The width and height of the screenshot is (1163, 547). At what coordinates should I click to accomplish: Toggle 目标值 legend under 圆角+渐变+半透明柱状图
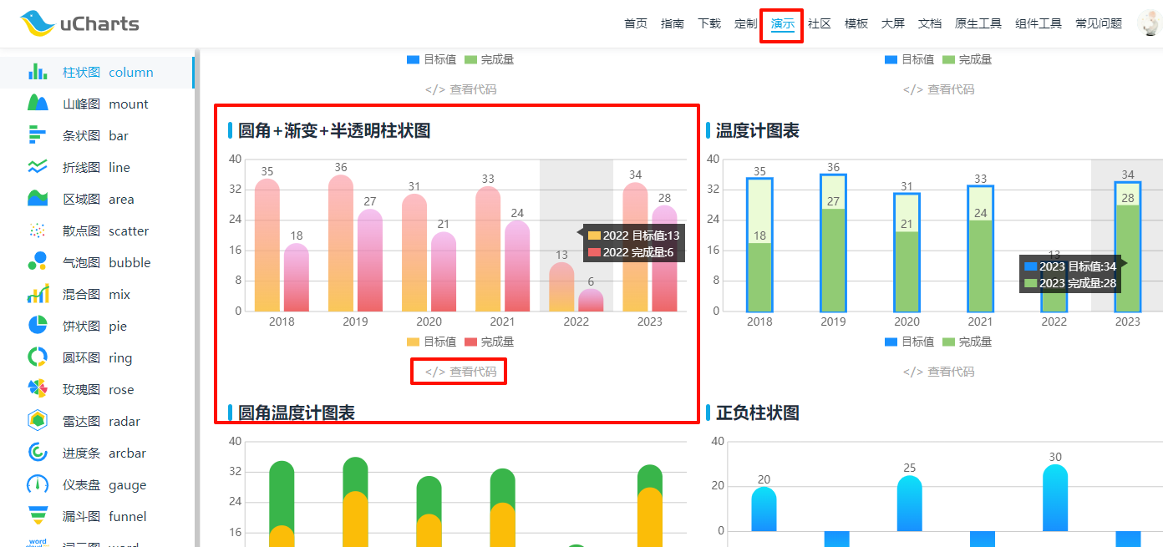[x=432, y=342]
